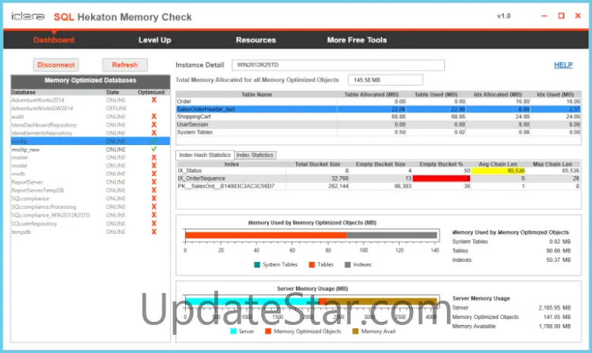This screenshot has width=592, height=353.
Task: Click the Memory Avail legend swatch
Action: tap(355, 332)
